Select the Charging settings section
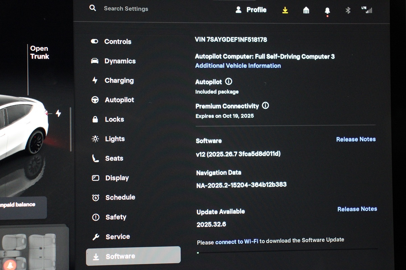The width and height of the screenshot is (406, 270). (119, 81)
